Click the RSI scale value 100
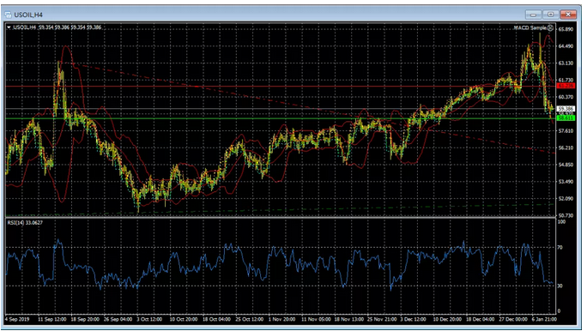The height and width of the screenshot is (331, 587). (x=561, y=222)
